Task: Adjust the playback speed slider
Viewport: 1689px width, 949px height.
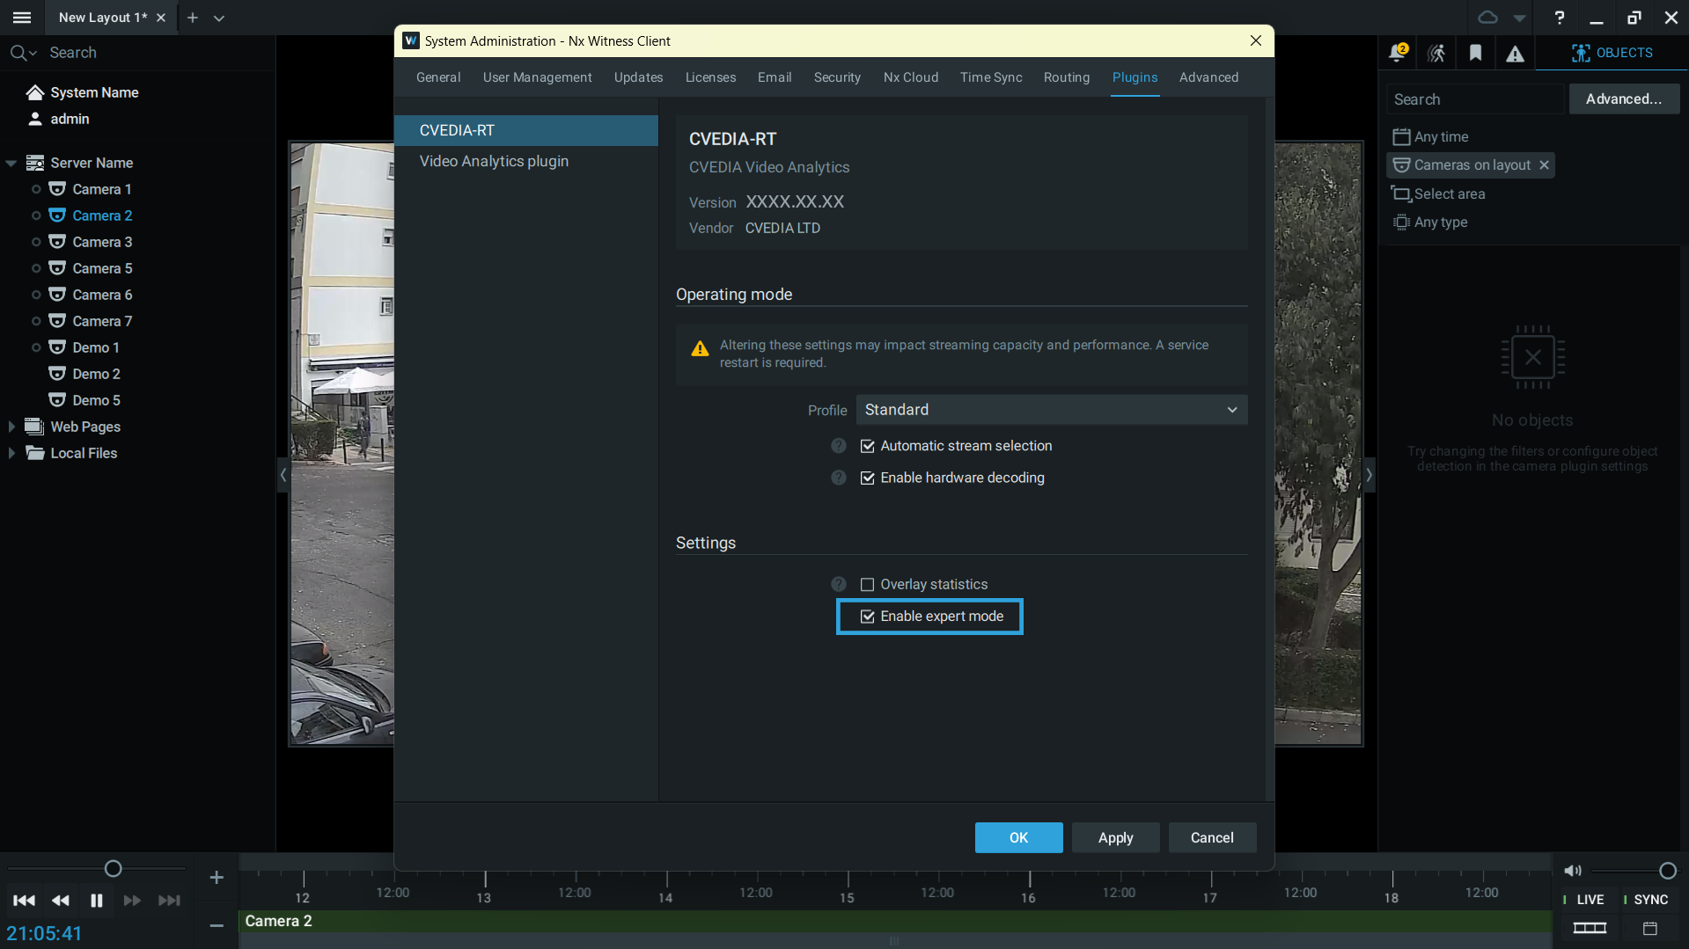Action: (x=113, y=869)
